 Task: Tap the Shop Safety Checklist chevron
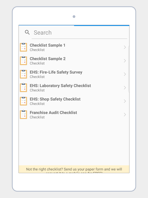coord(125,101)
